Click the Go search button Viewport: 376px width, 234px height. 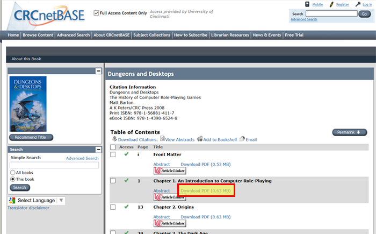click(x=364, y=14)
